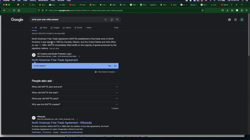Open About featured snippets
250x140 pixels.
[106, 72]
